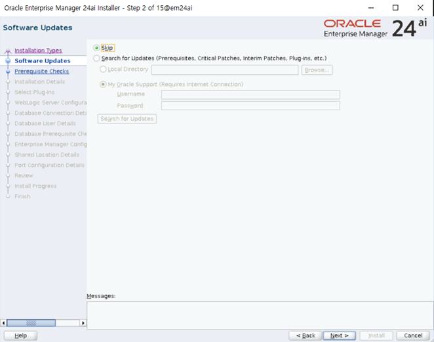Screen dimensions: 434x342
Task: Click WebLogic Server Configuration step text
Action: 50,102
